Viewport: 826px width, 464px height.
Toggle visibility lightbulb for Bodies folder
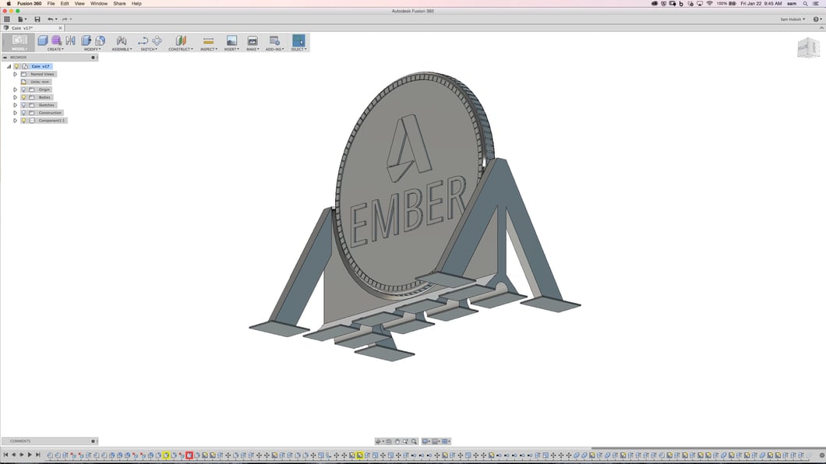[23, 97]
